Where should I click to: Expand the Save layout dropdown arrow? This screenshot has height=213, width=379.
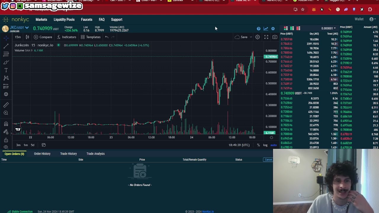[251, 37]
